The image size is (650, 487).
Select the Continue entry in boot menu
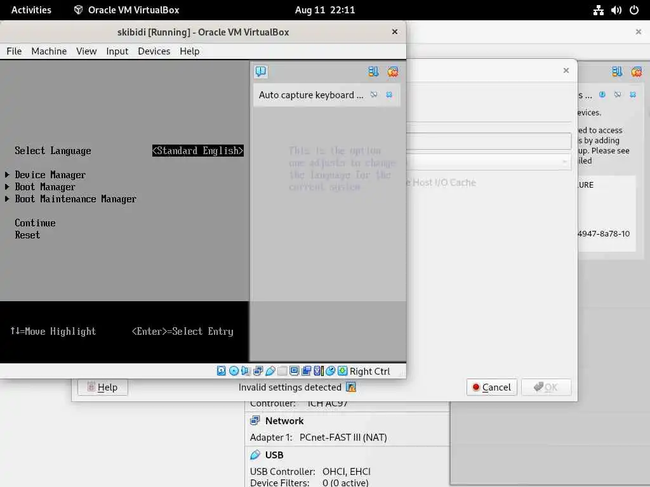pos(36,223)
